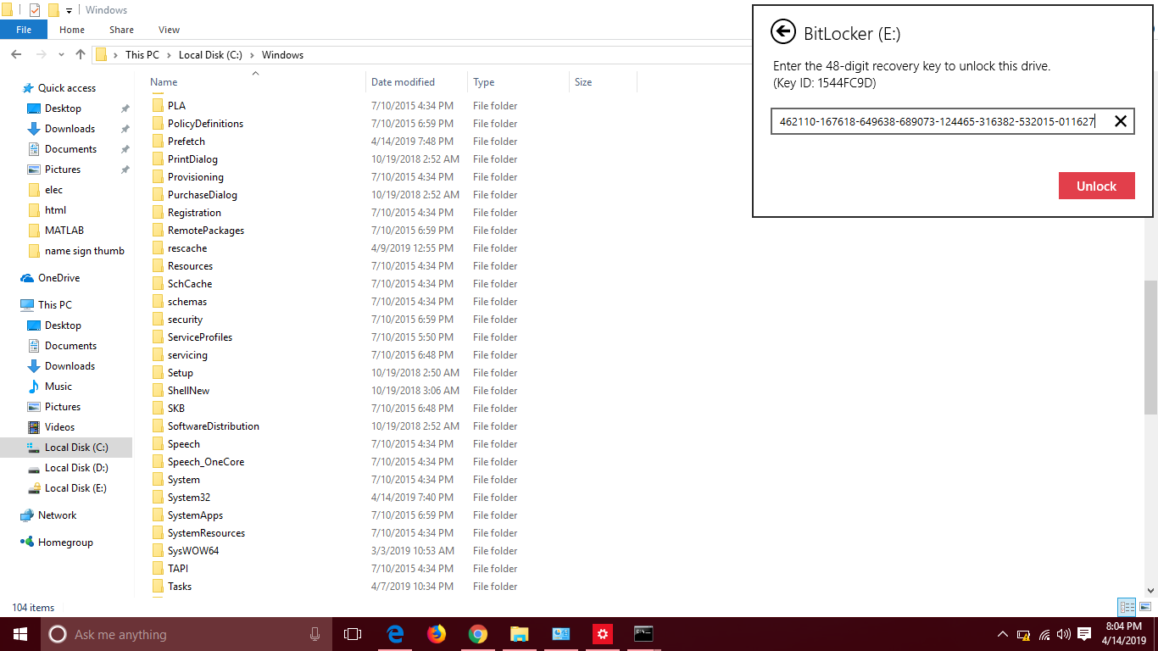Go back using the Explorer back arrow
The height and width of the screenshot is (651, 1158).
(x=16, y=54)
